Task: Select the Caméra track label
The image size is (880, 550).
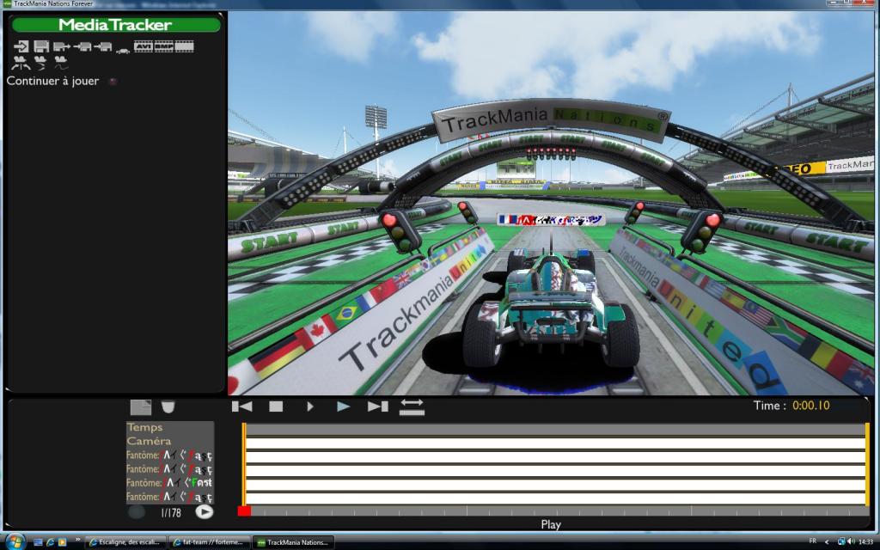Action: (x=149, y=441)
